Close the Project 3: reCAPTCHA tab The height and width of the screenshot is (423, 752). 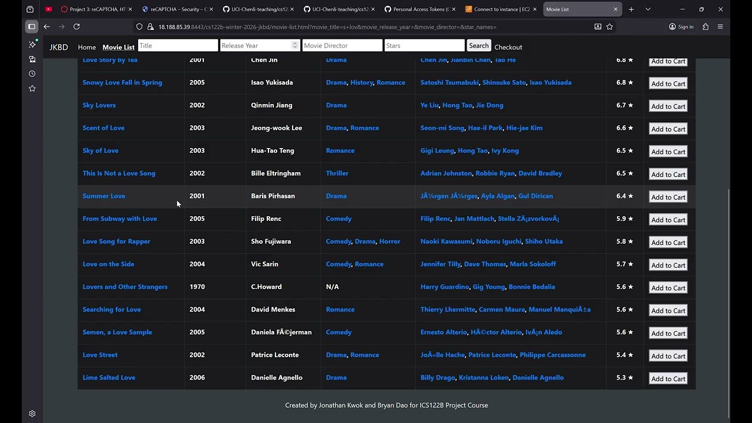pyautogui.click(x=130, y=9)
